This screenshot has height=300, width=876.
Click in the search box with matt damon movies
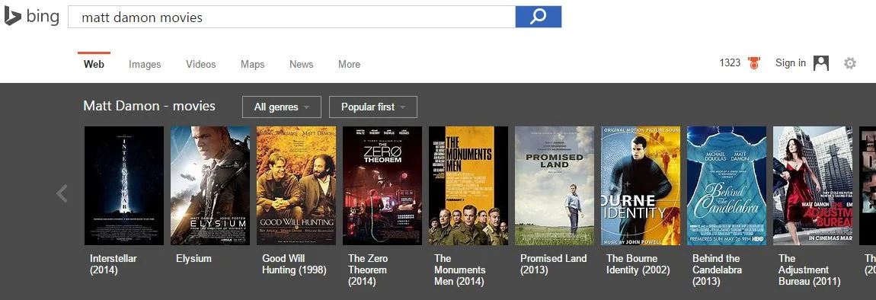[x=292, y=18]
